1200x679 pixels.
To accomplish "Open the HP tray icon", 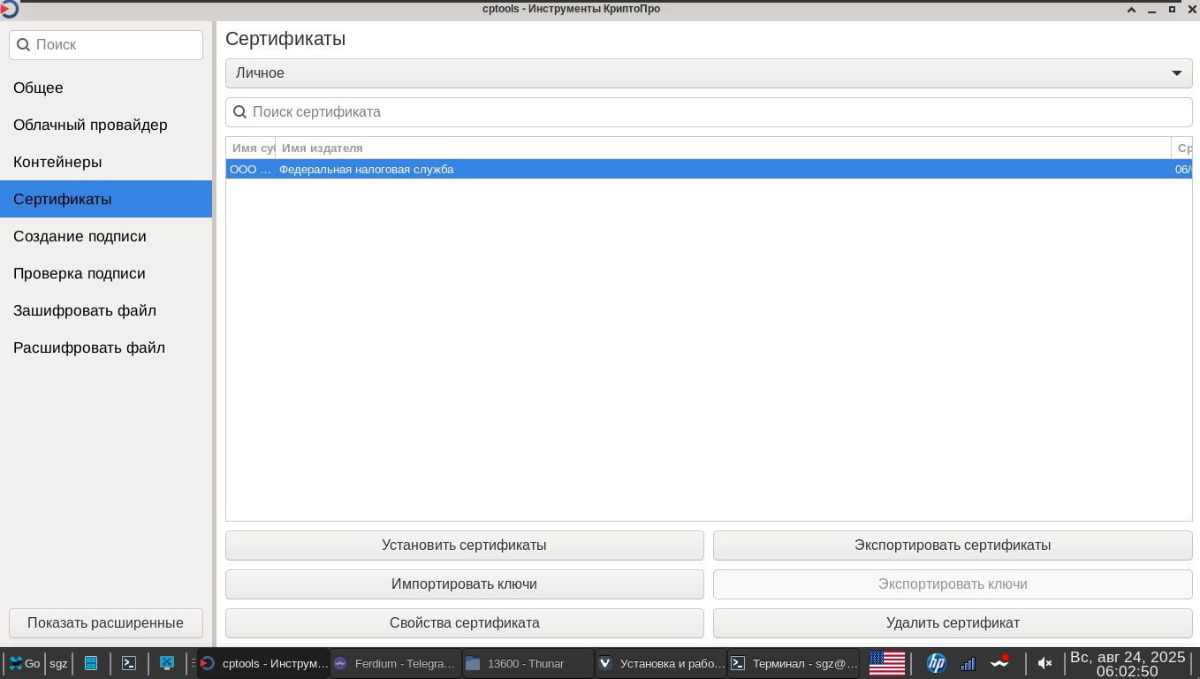I will [936, 663].
